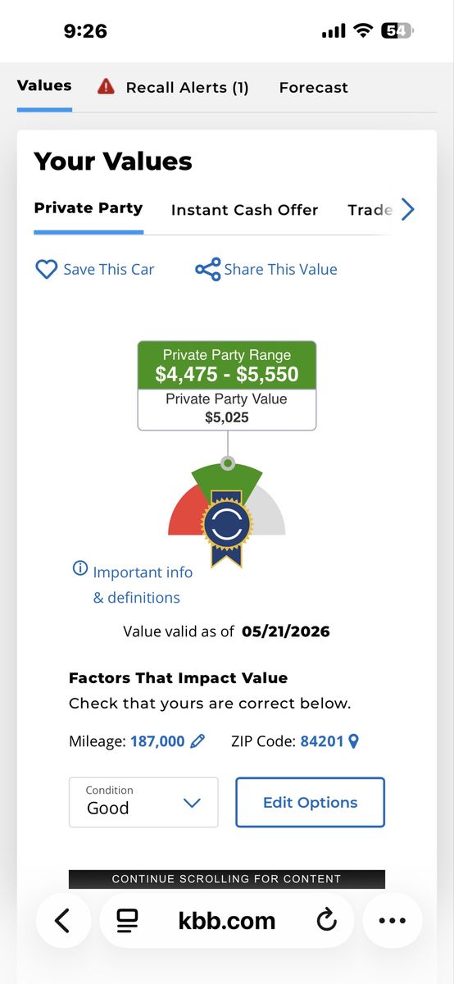Open the Condition dropdown set to Good
Image resolution: width=454 pixels, height=984 pixels.
coord(143,802)
